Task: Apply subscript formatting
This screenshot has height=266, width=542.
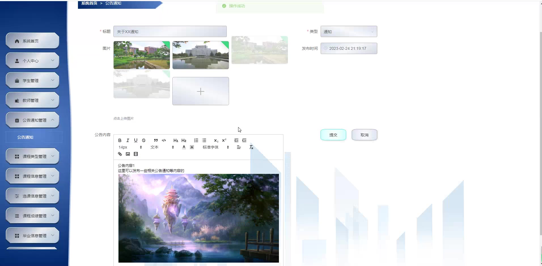Action: tap(216, 140)
